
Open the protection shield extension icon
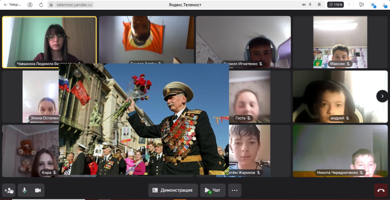(x=373, y=5)
